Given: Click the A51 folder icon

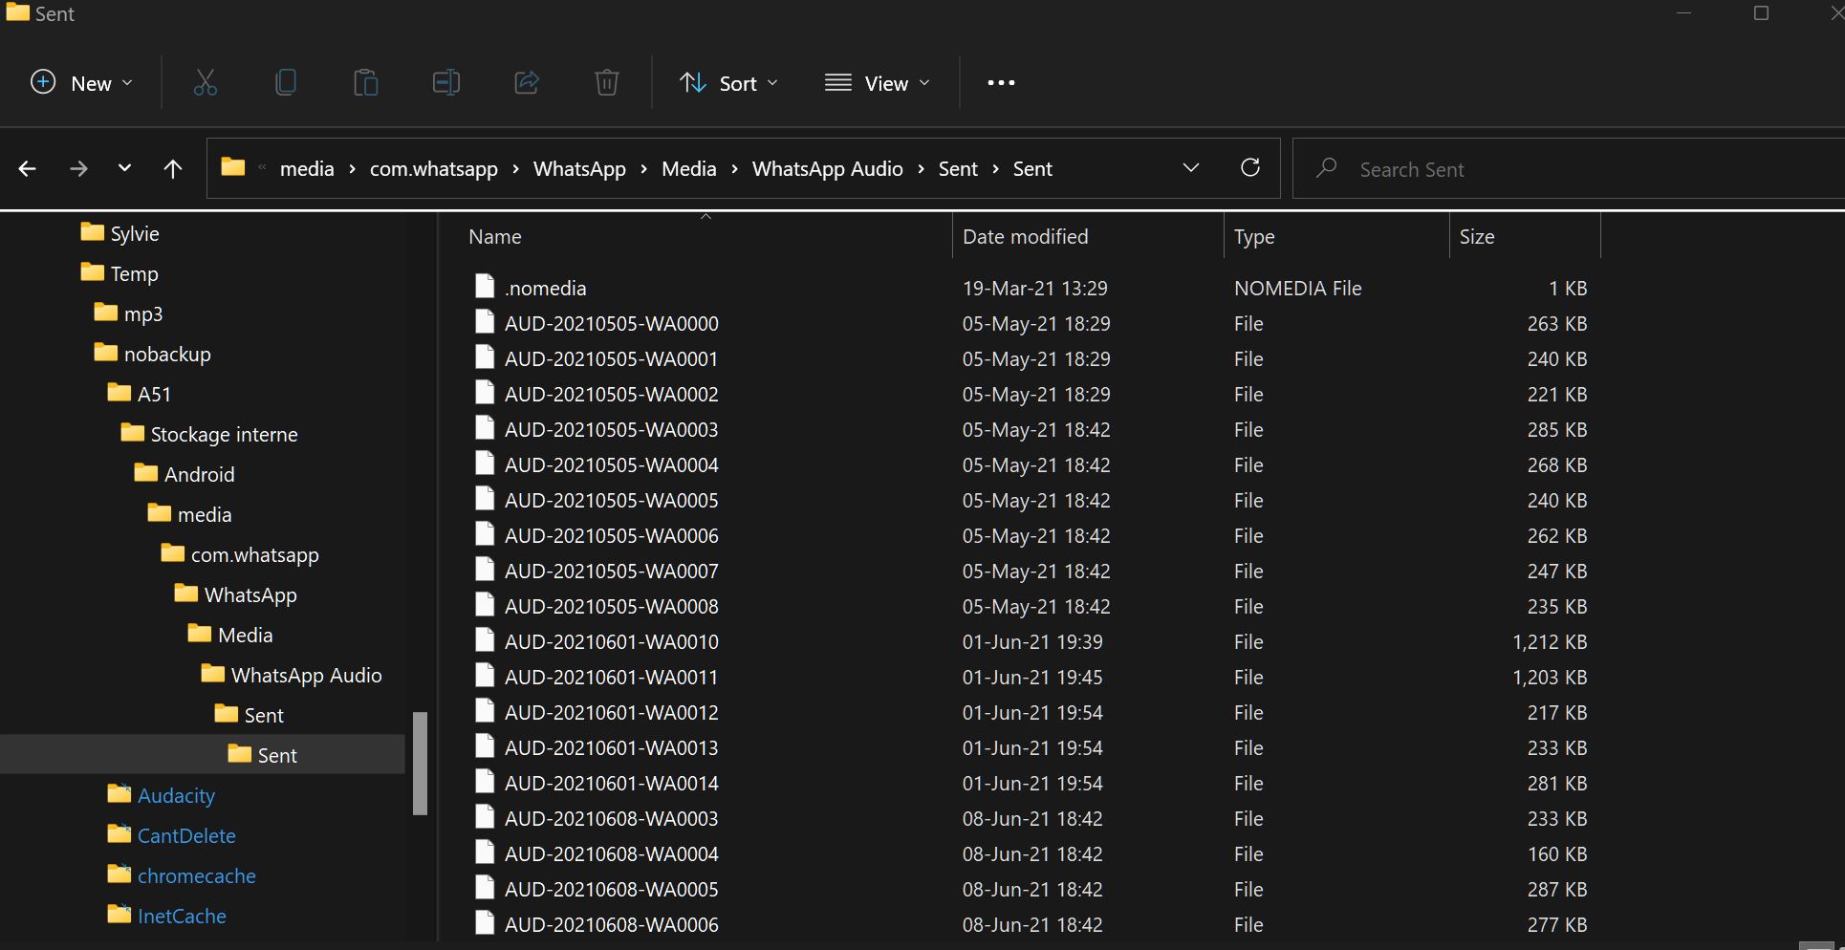Looking at the screenshot, I should pos(119,393).
